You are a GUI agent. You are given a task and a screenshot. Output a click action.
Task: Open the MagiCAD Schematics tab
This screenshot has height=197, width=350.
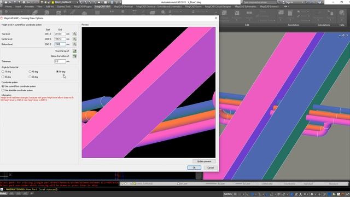(245, 7)
